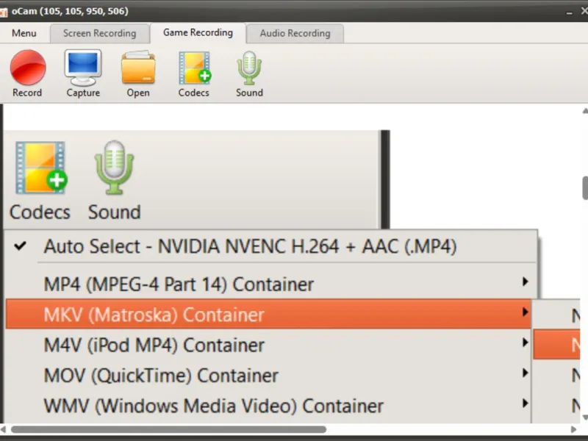Select WMV (Windows Media Video) Container entry
This screenshot has height=441, width=588.
[268, 406]
